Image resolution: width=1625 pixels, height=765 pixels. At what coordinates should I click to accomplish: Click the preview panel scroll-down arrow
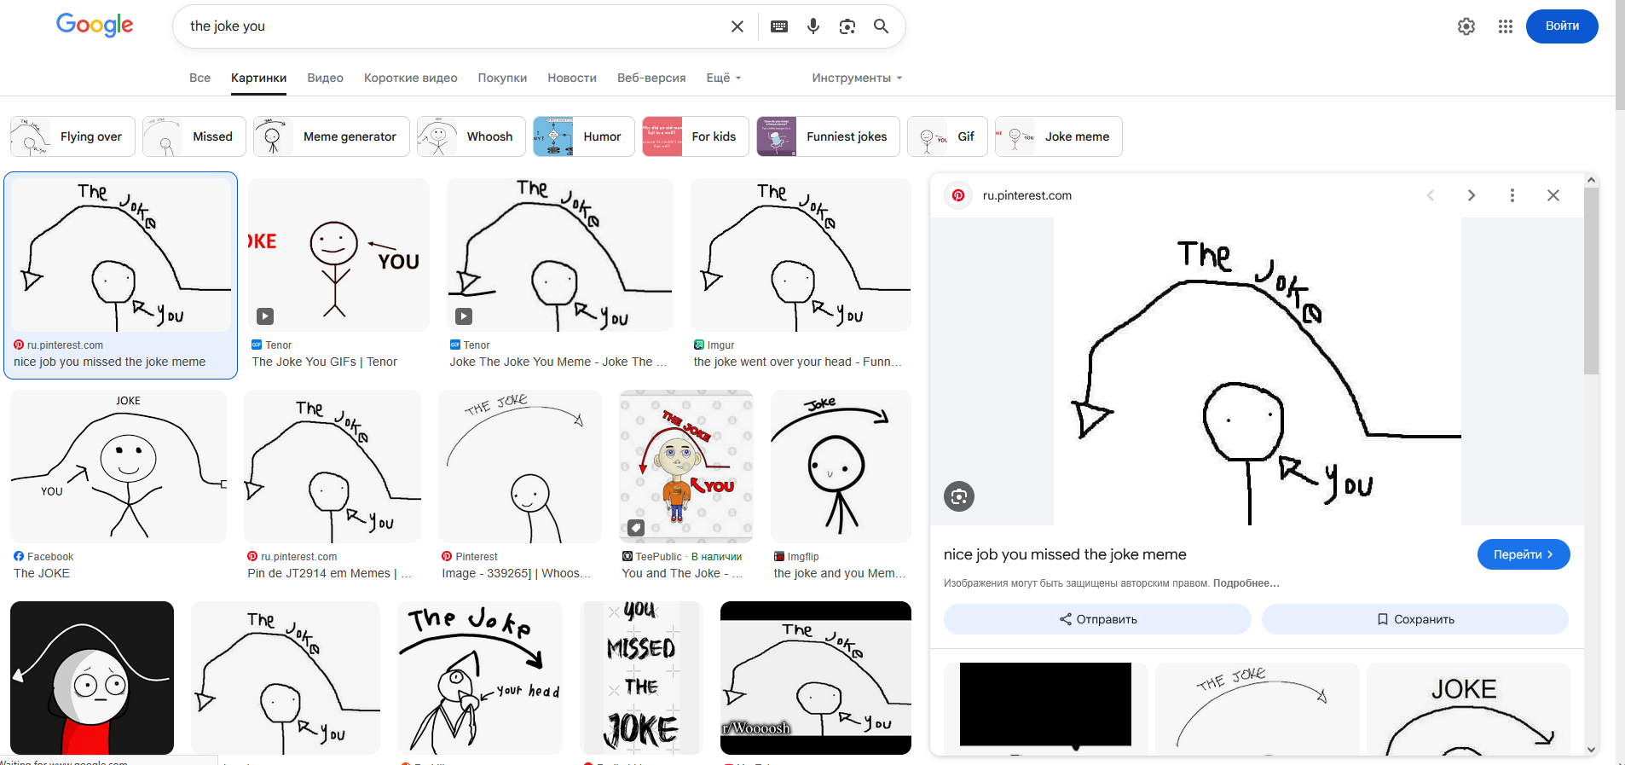(1591, 750)
